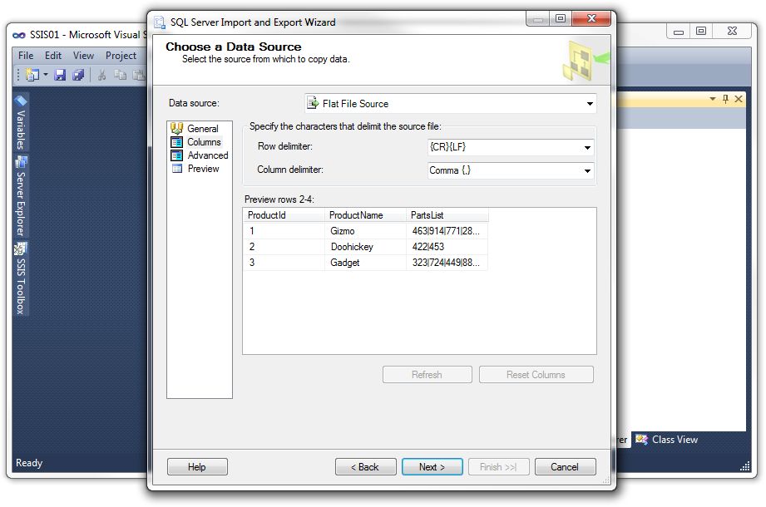
Task: Click the Help button
Action: [197, 467]
